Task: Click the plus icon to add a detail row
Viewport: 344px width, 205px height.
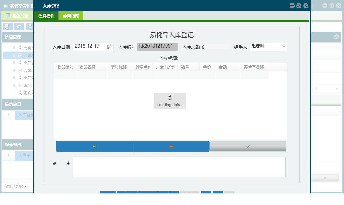Action: [95, 146]
